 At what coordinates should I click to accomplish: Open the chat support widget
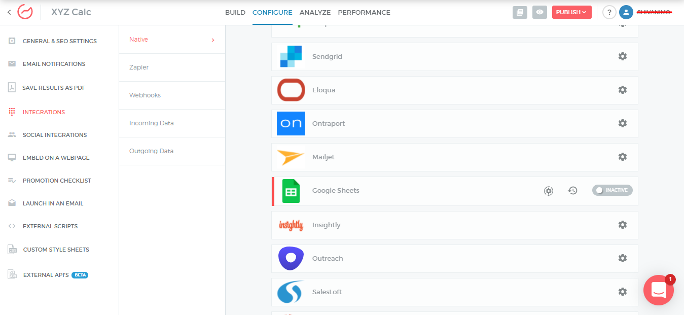tap(659, 290)
